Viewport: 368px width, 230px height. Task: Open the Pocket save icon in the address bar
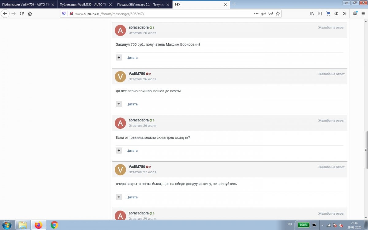(270, 13)
